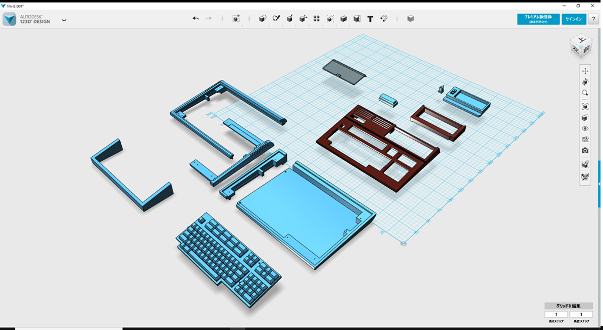Open the Transform tool in toolbar

pos(236,19)
